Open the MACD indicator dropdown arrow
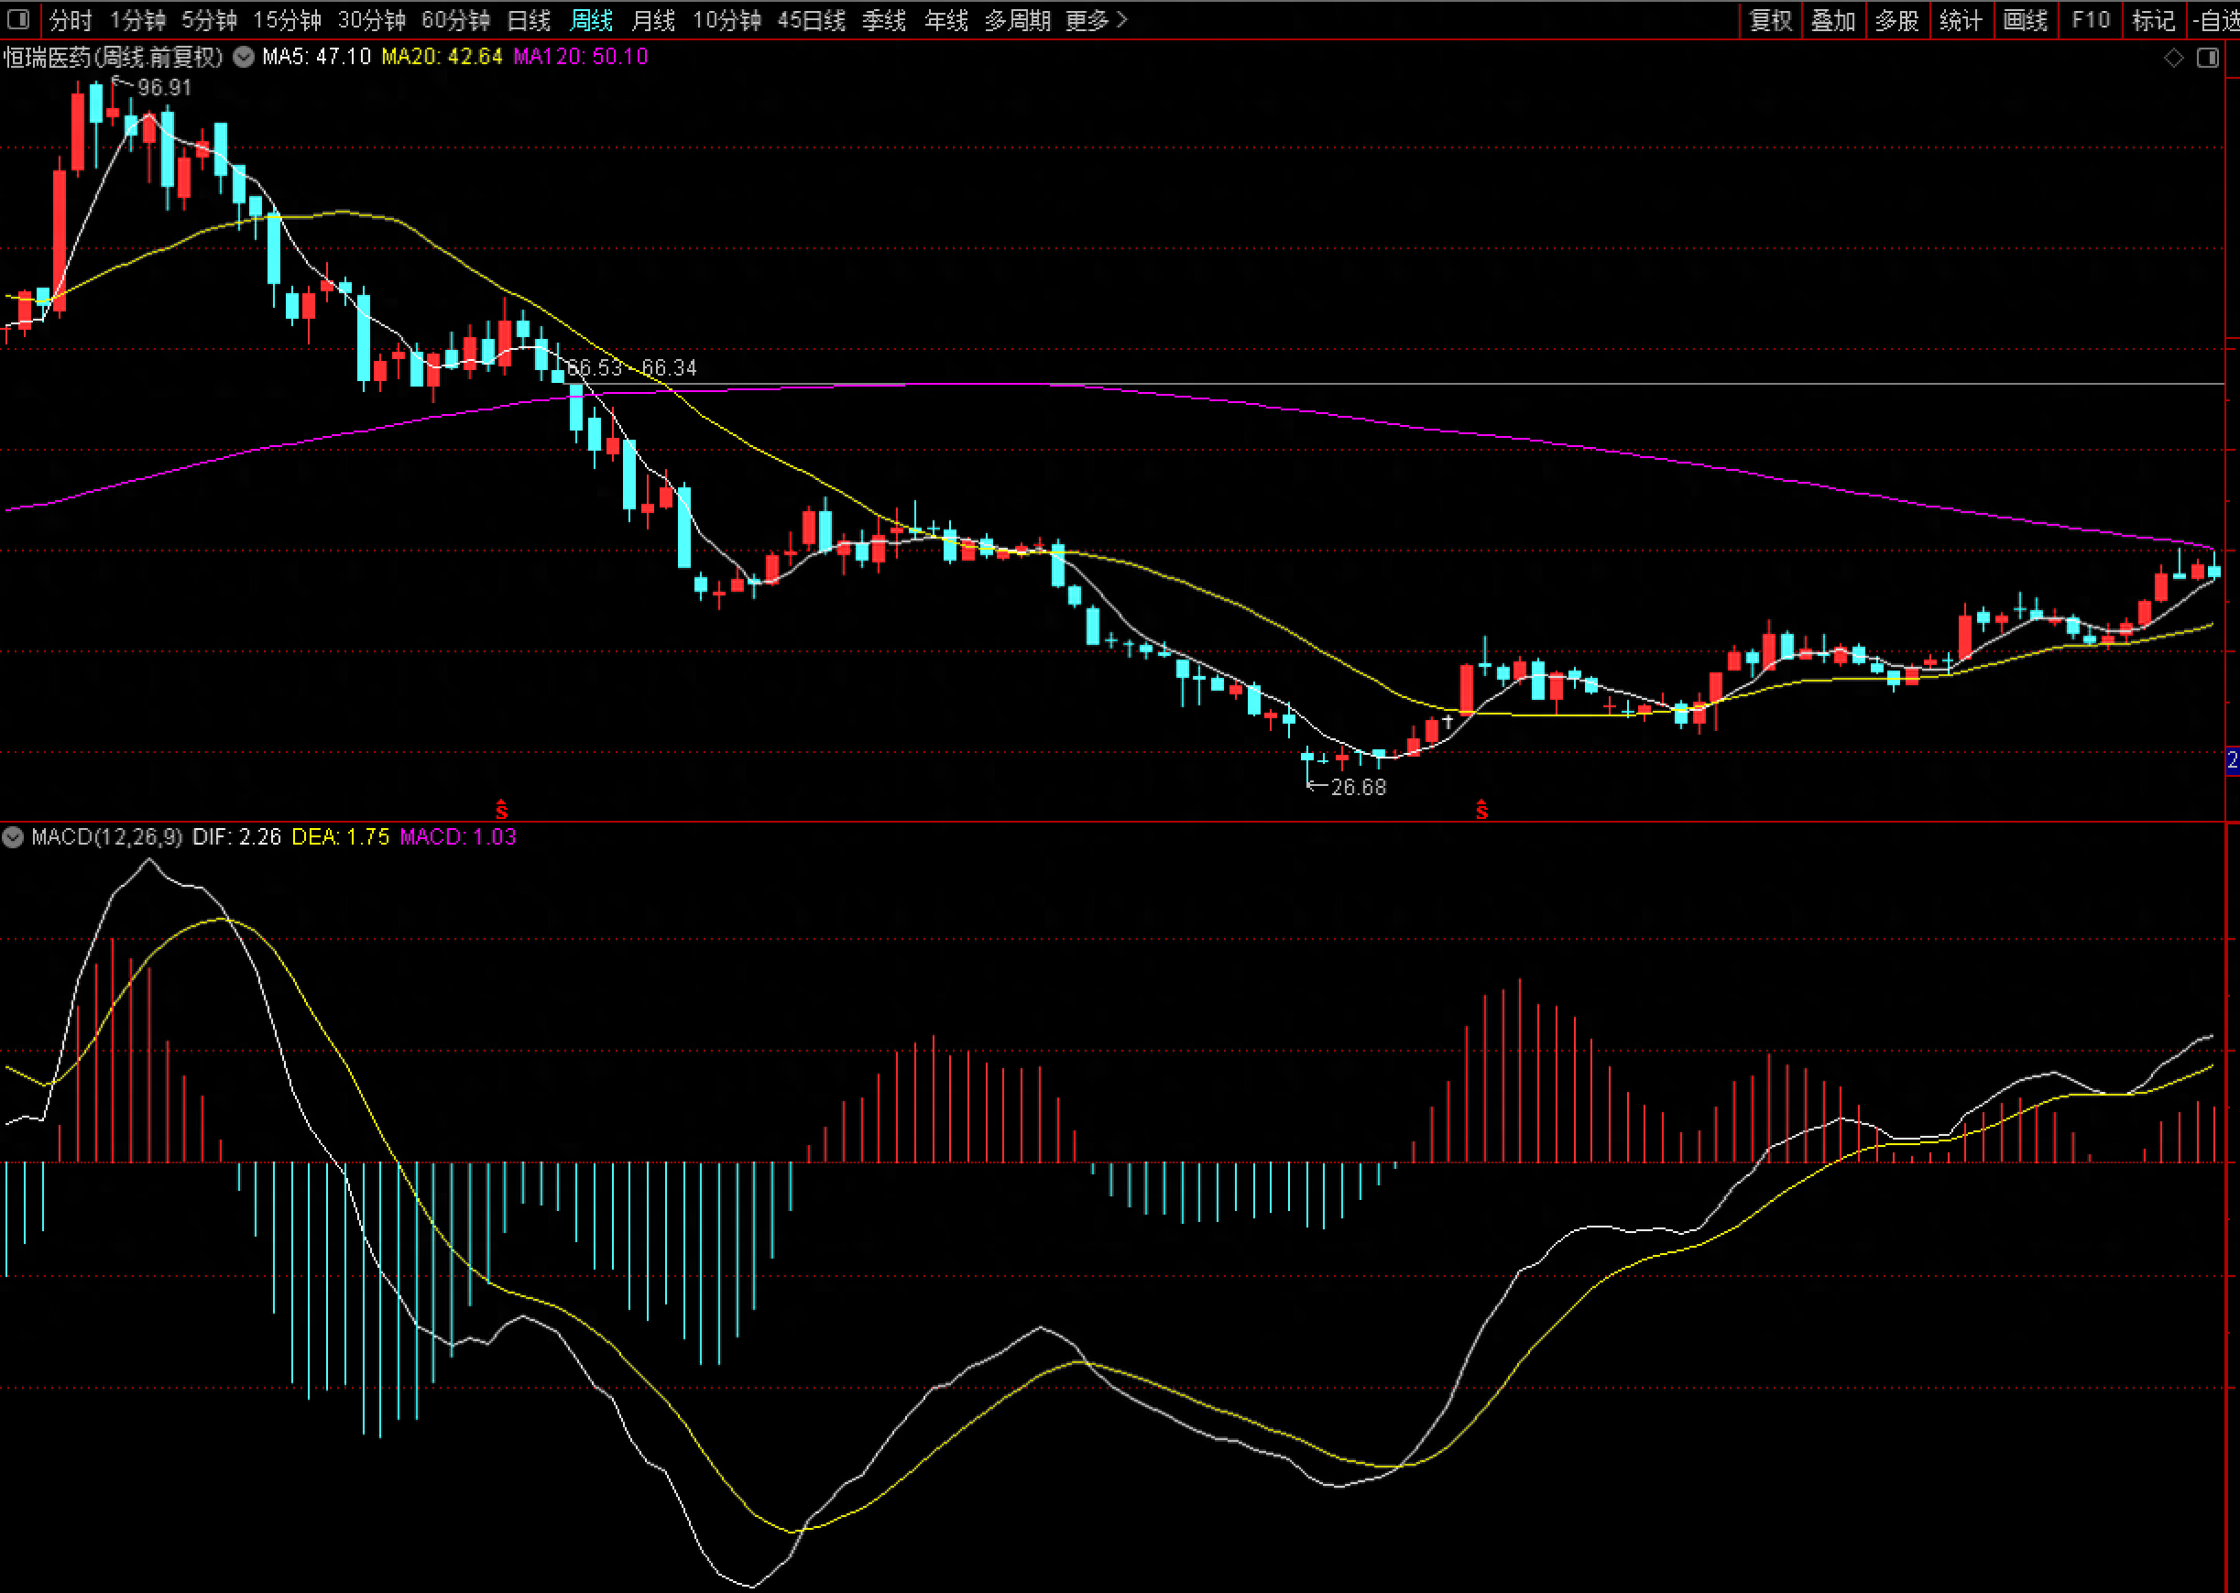2240x1593 pixels. [13, 836]
